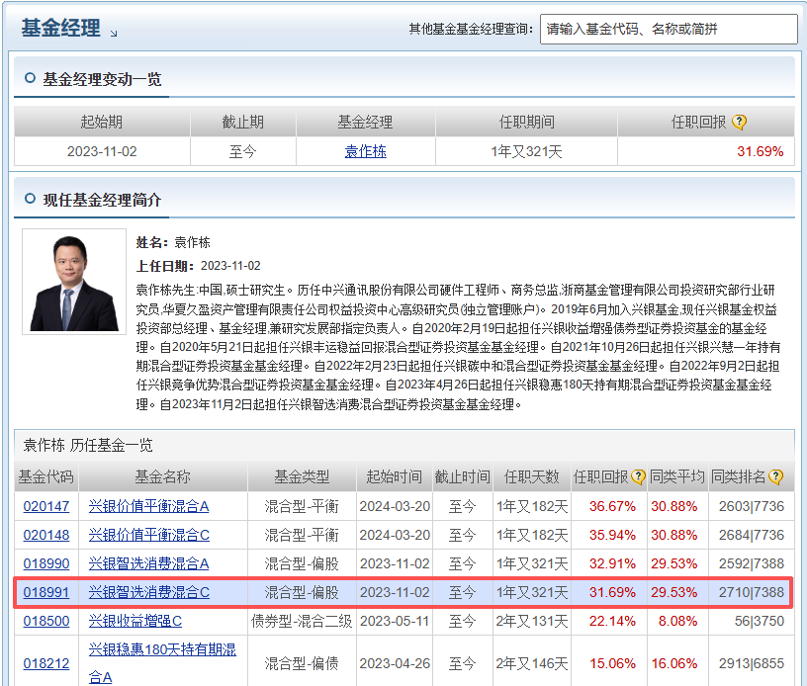Open 兴银智选消费混合A fund link
The height and width of the screenshot is (686, 807).
tap(148, 564)
